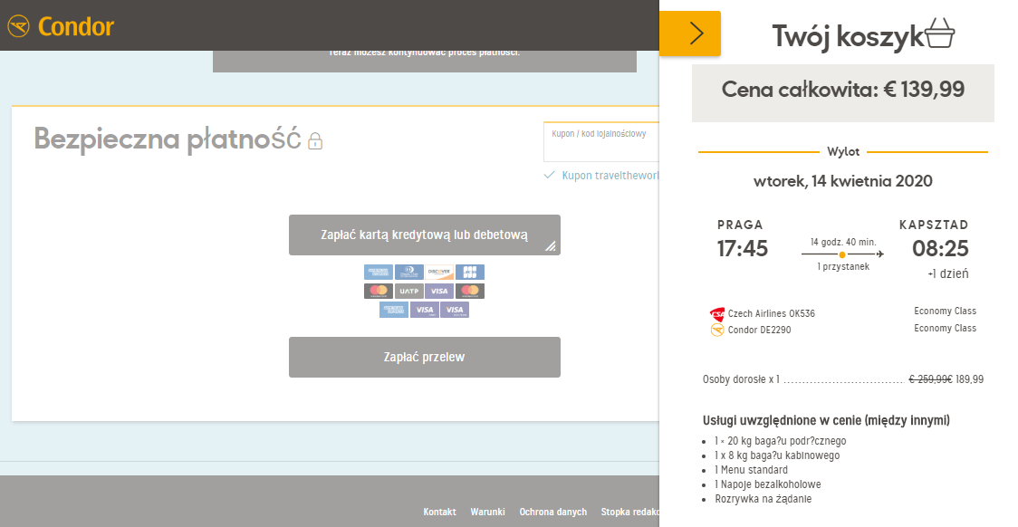The height and width of the screenshot is (527, 1018).
Task: Open the Kontakt footer link
Action: click(x=439, y=512)
